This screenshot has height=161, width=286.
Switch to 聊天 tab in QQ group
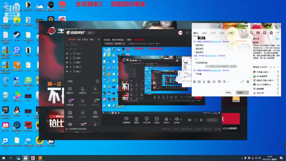(196, 33)
